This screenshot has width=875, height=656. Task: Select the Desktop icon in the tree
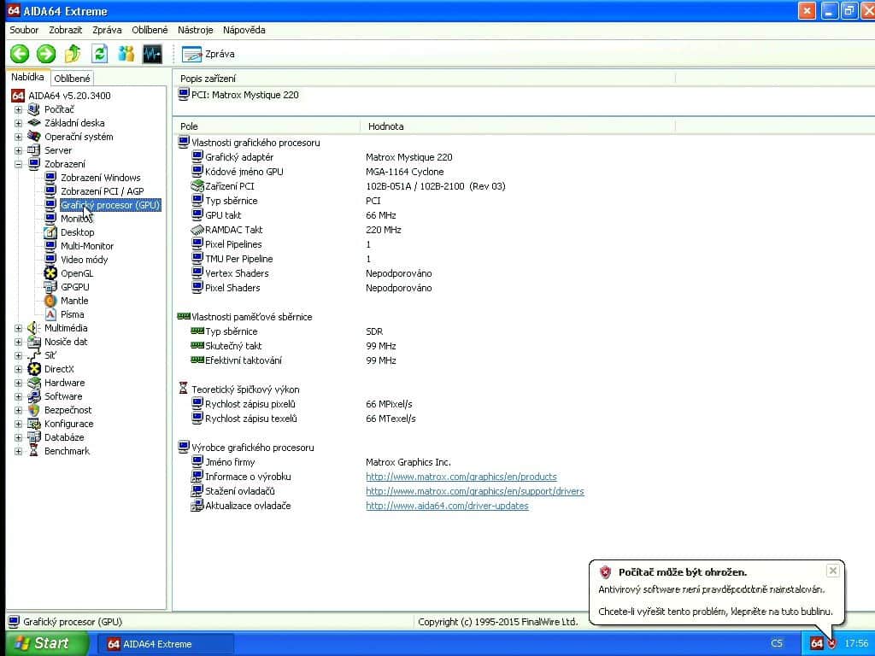[x=50, y=232]
